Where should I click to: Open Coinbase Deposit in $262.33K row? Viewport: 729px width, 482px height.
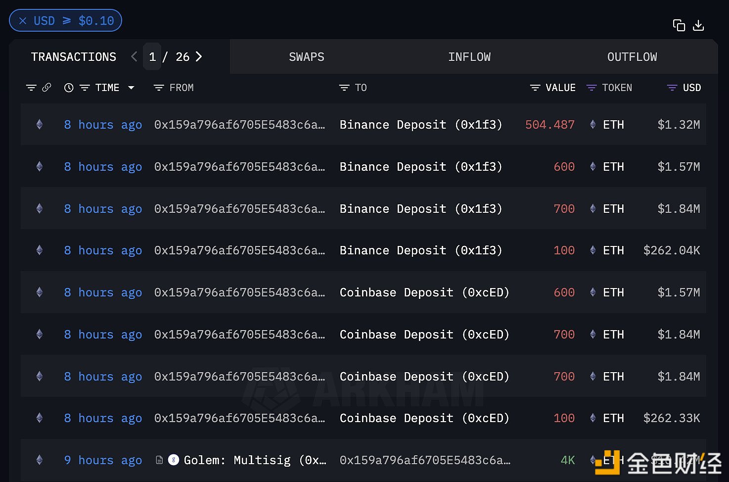pyautogui.click(x=424, y=418)
